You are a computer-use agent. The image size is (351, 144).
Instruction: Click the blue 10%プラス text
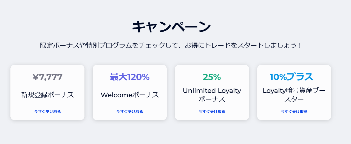coord(291,77)
